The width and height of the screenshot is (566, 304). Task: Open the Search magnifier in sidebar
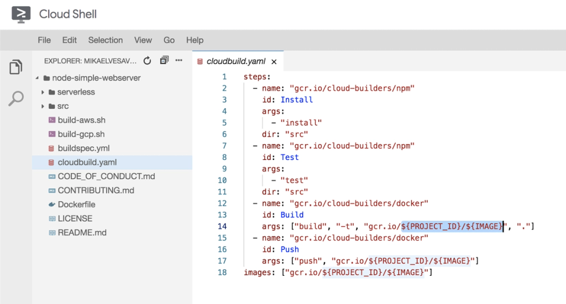16,98
